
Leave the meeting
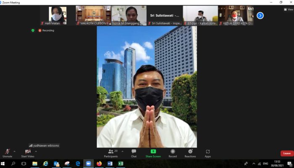[286, 153]
